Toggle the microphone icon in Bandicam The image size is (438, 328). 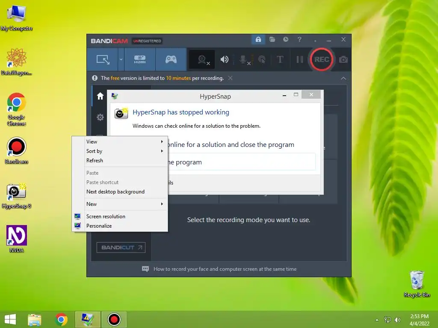(x=243, y=59)
